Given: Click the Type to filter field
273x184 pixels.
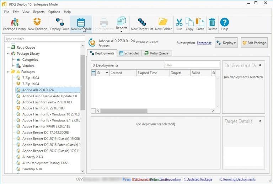Looking at the screenshot, I should (44, 39).
